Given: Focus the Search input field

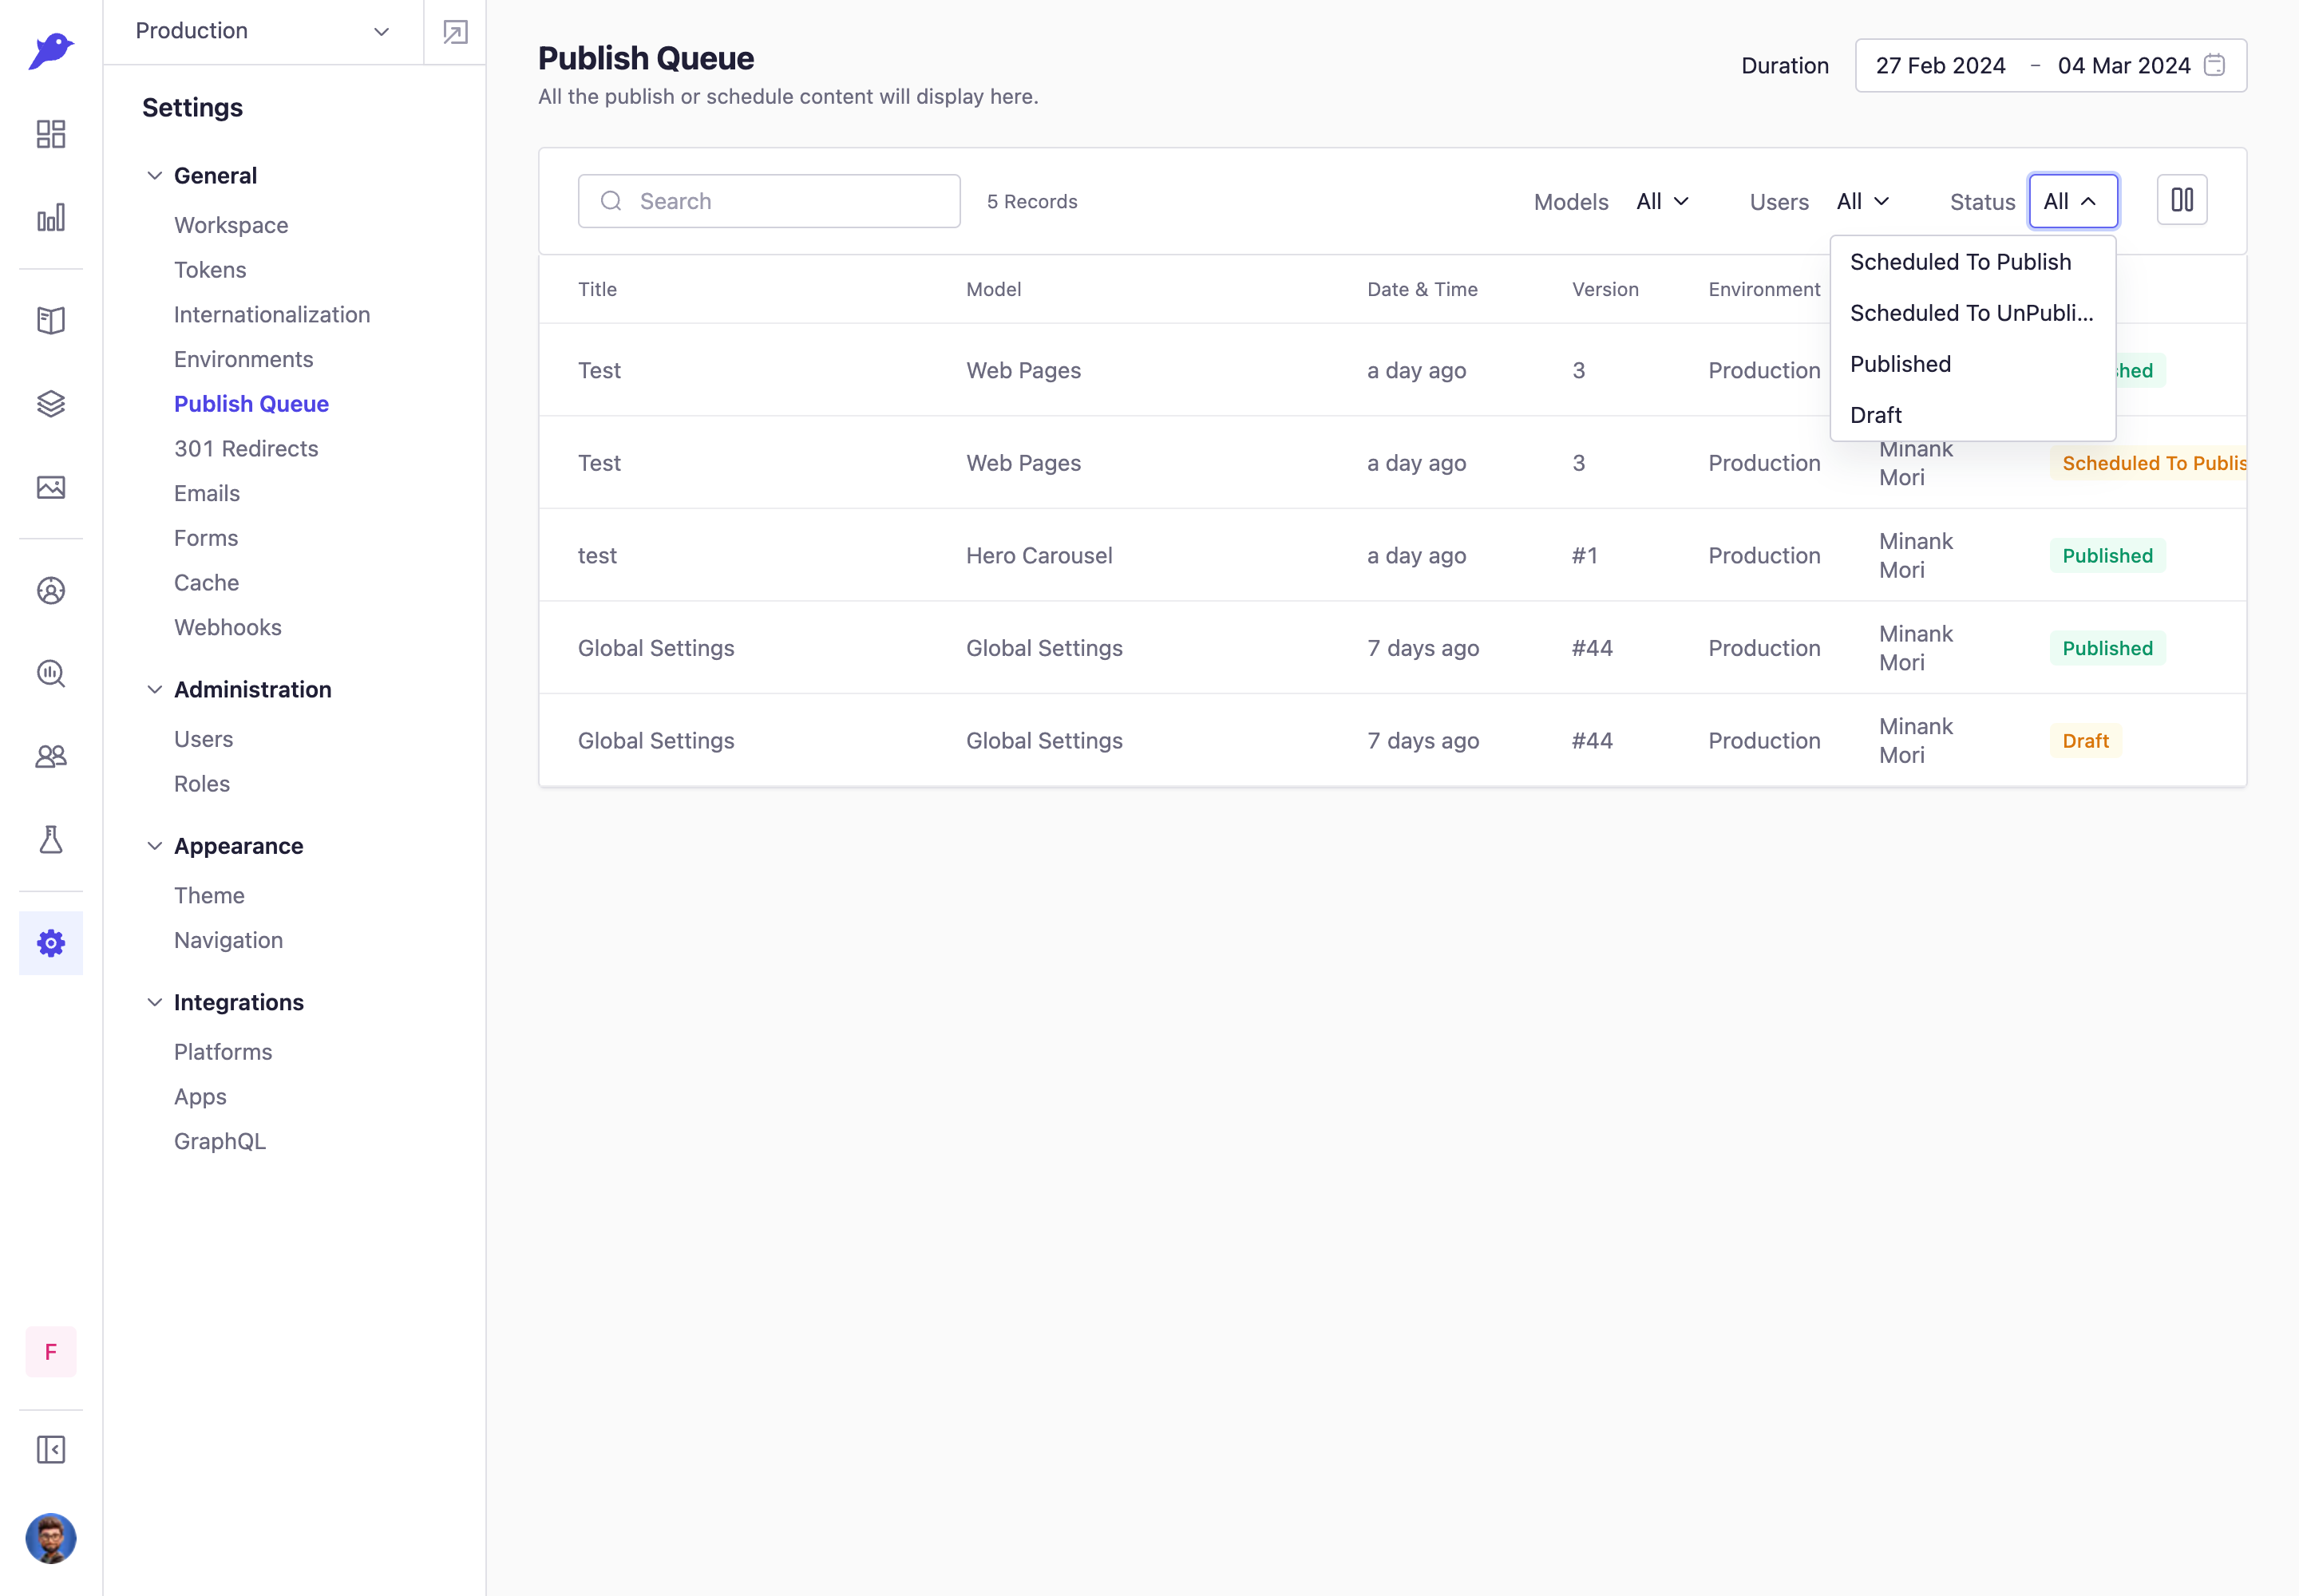Looking at the screenshot, I should (x=770, y=201).
